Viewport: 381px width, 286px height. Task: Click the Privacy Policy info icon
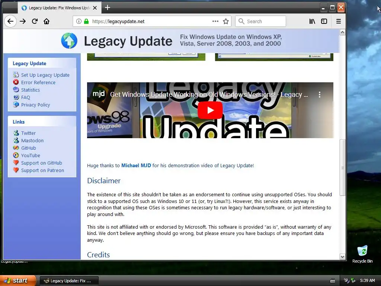pyautogui.click(x=16, y=105)
